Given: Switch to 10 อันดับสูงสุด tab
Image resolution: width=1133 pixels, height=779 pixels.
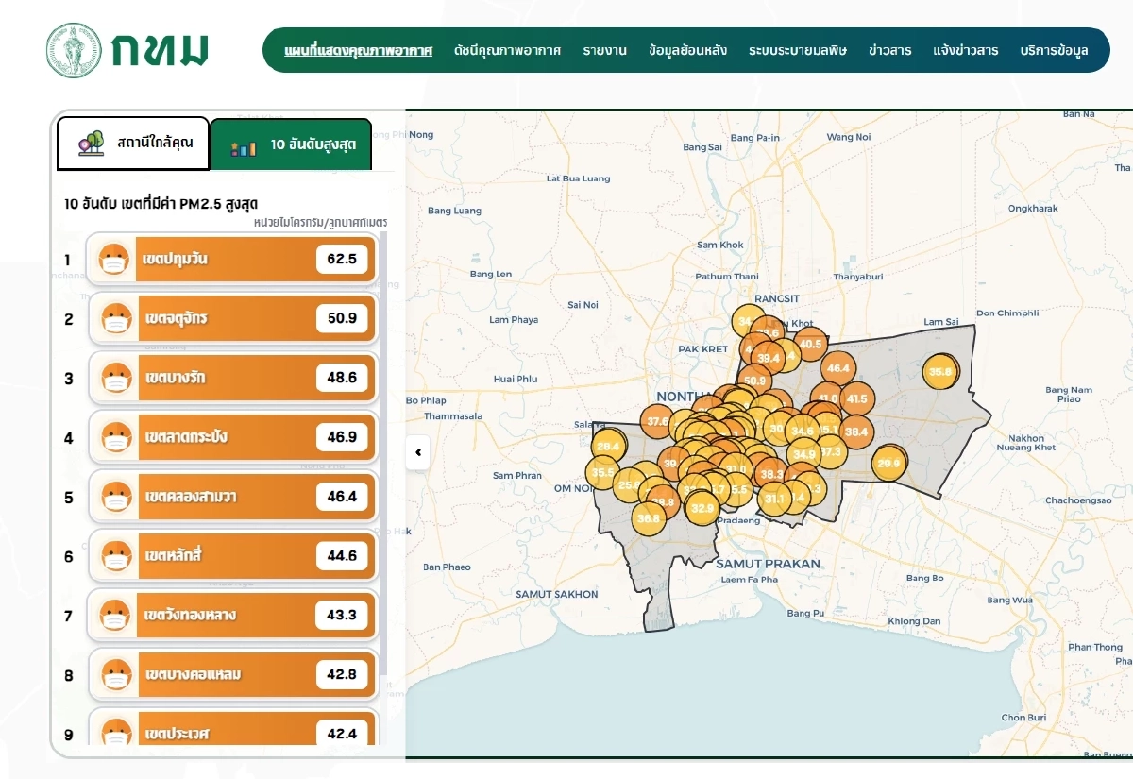Looking at the screenshot, I should [291, 145].
